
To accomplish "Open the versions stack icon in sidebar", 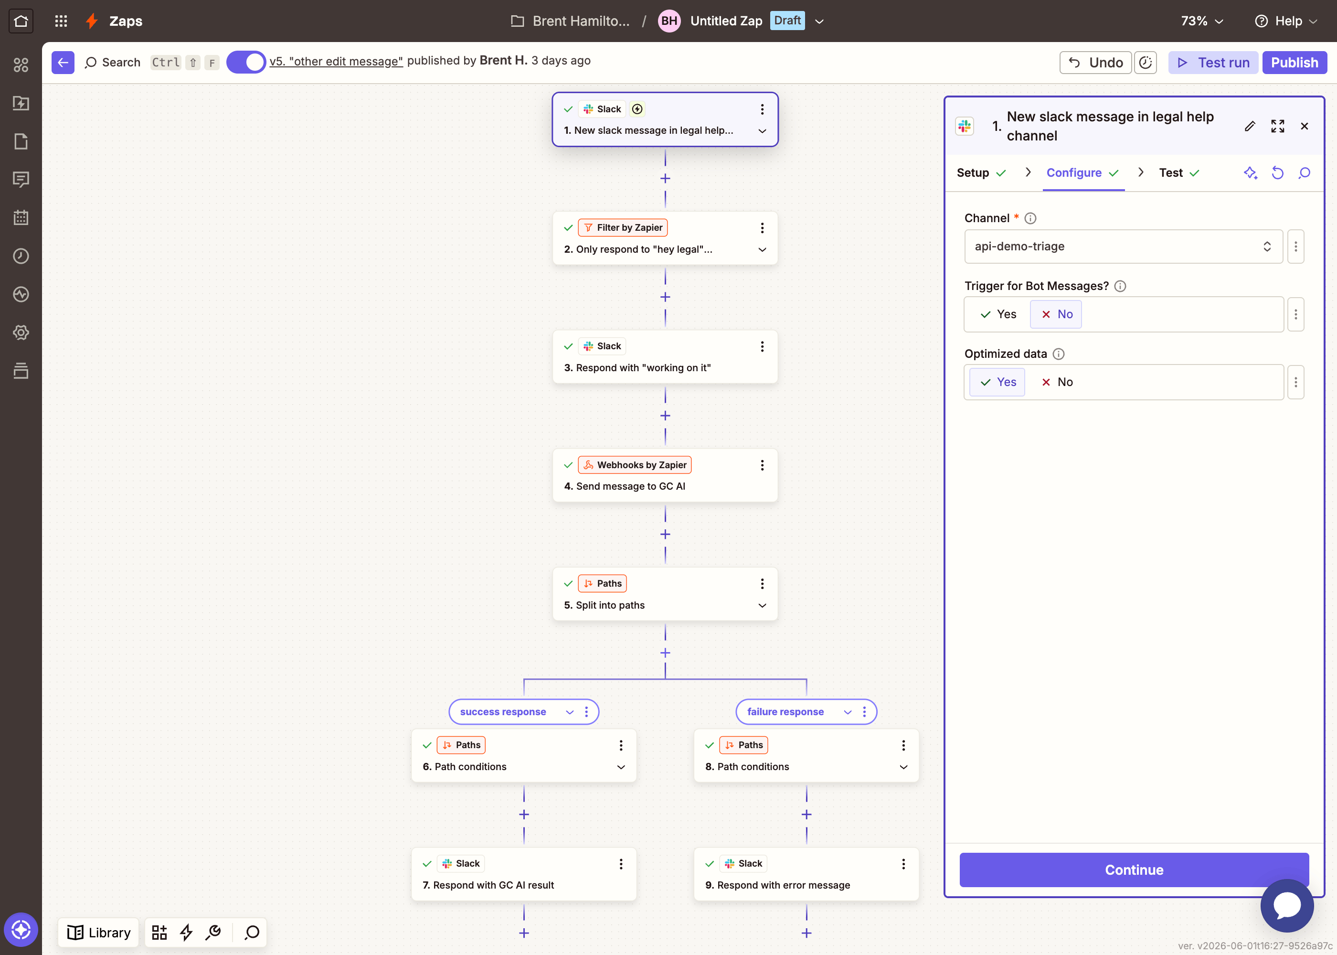I will 21,370.
